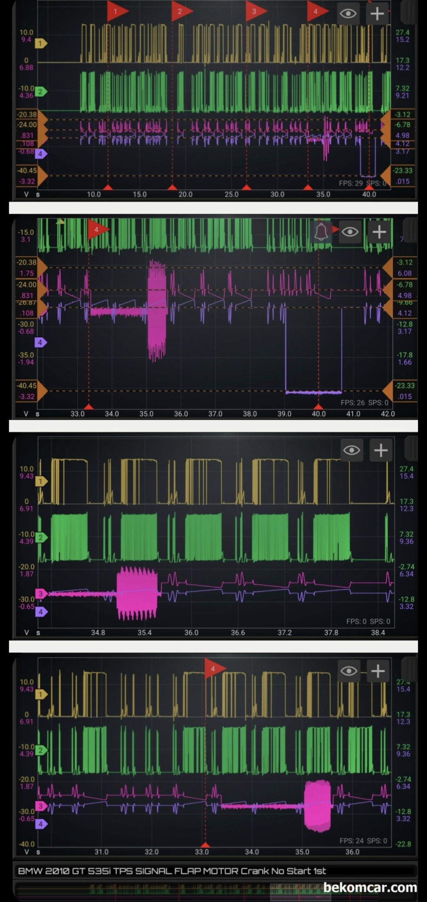The width and height of the screenshot is (427, 902).
Task: Click the 32.0 time label in the 31.0–36.0 s plot
Action: click(151, 852)
